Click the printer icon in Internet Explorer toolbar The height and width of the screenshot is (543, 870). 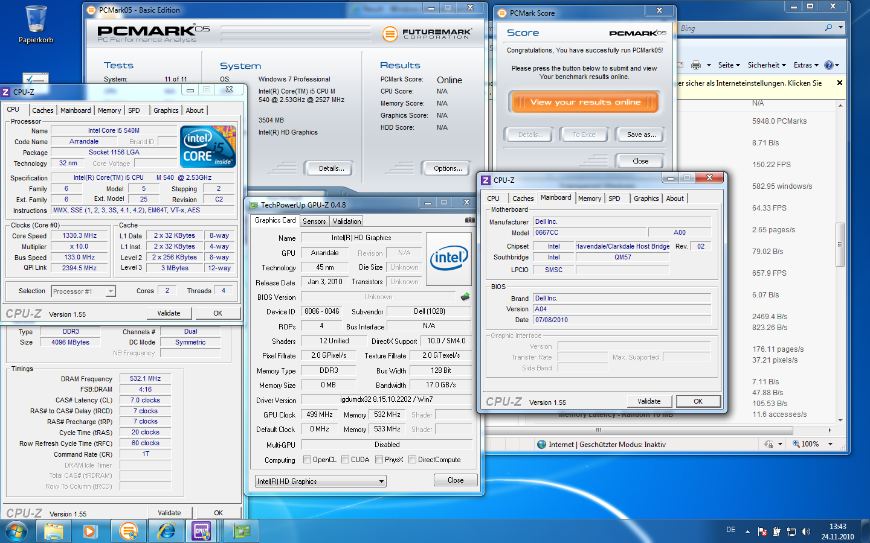696,65
